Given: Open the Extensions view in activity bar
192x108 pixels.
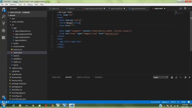Looking at the screenshot, I should pos(3,37).
